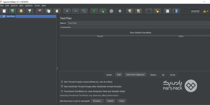
Task: Open the Run menu
Action: (21, 6)
